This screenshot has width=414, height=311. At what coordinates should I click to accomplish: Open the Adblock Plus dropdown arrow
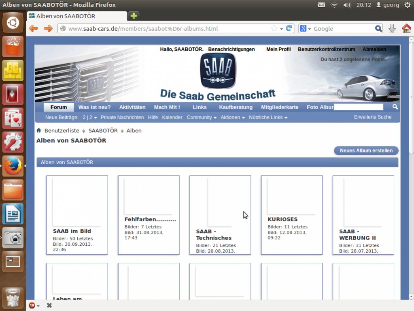pos(38,306)
